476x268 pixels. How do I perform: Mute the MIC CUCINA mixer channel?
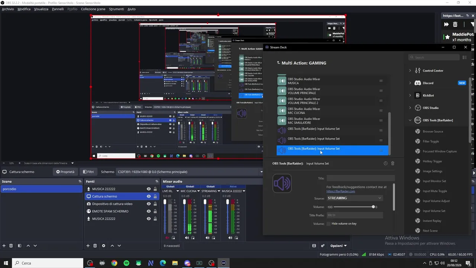(x=187, y=238)
